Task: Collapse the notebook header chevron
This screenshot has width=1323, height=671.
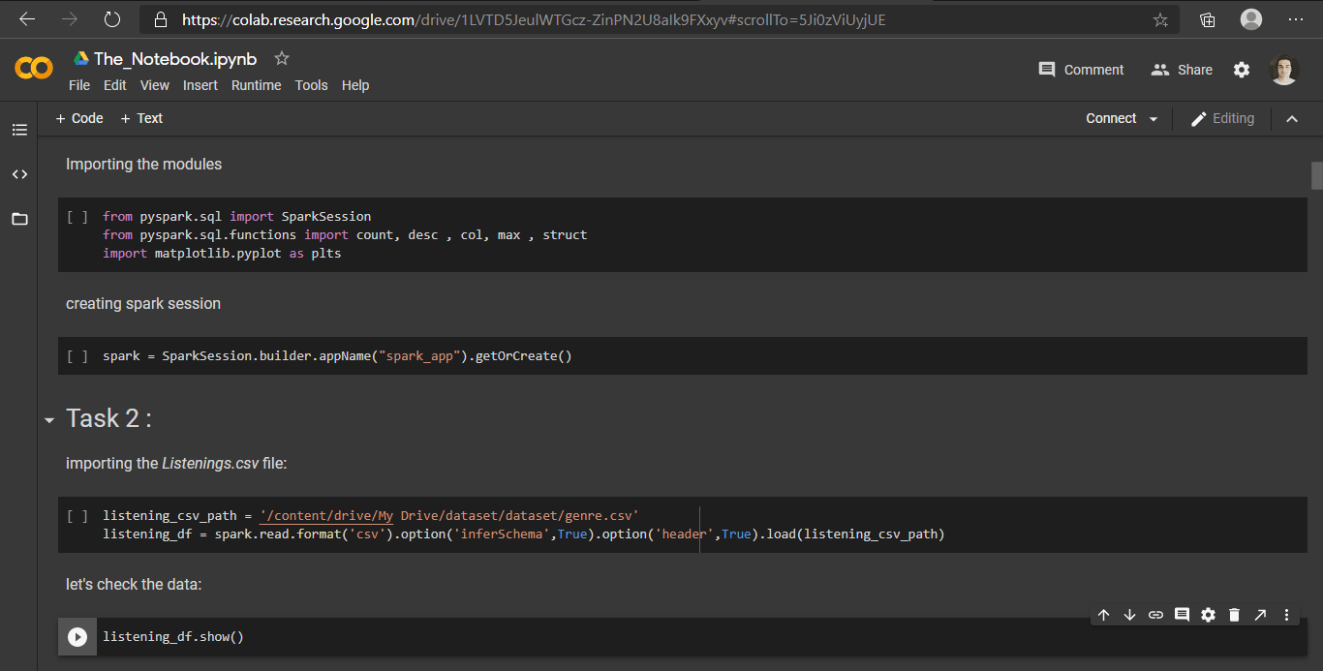Action: click(1292, 118)
